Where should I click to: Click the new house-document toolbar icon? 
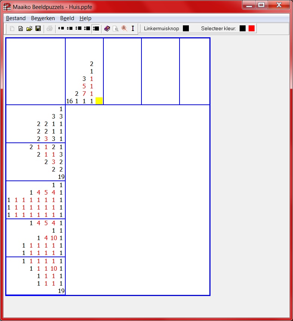tap(21, 28)
